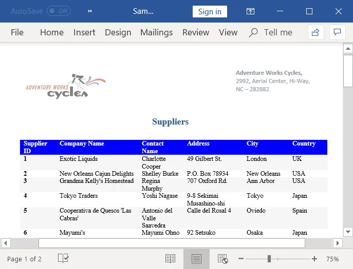Switch to the Insert tab
The image size is (353, 269).
[x=84, y=32]
